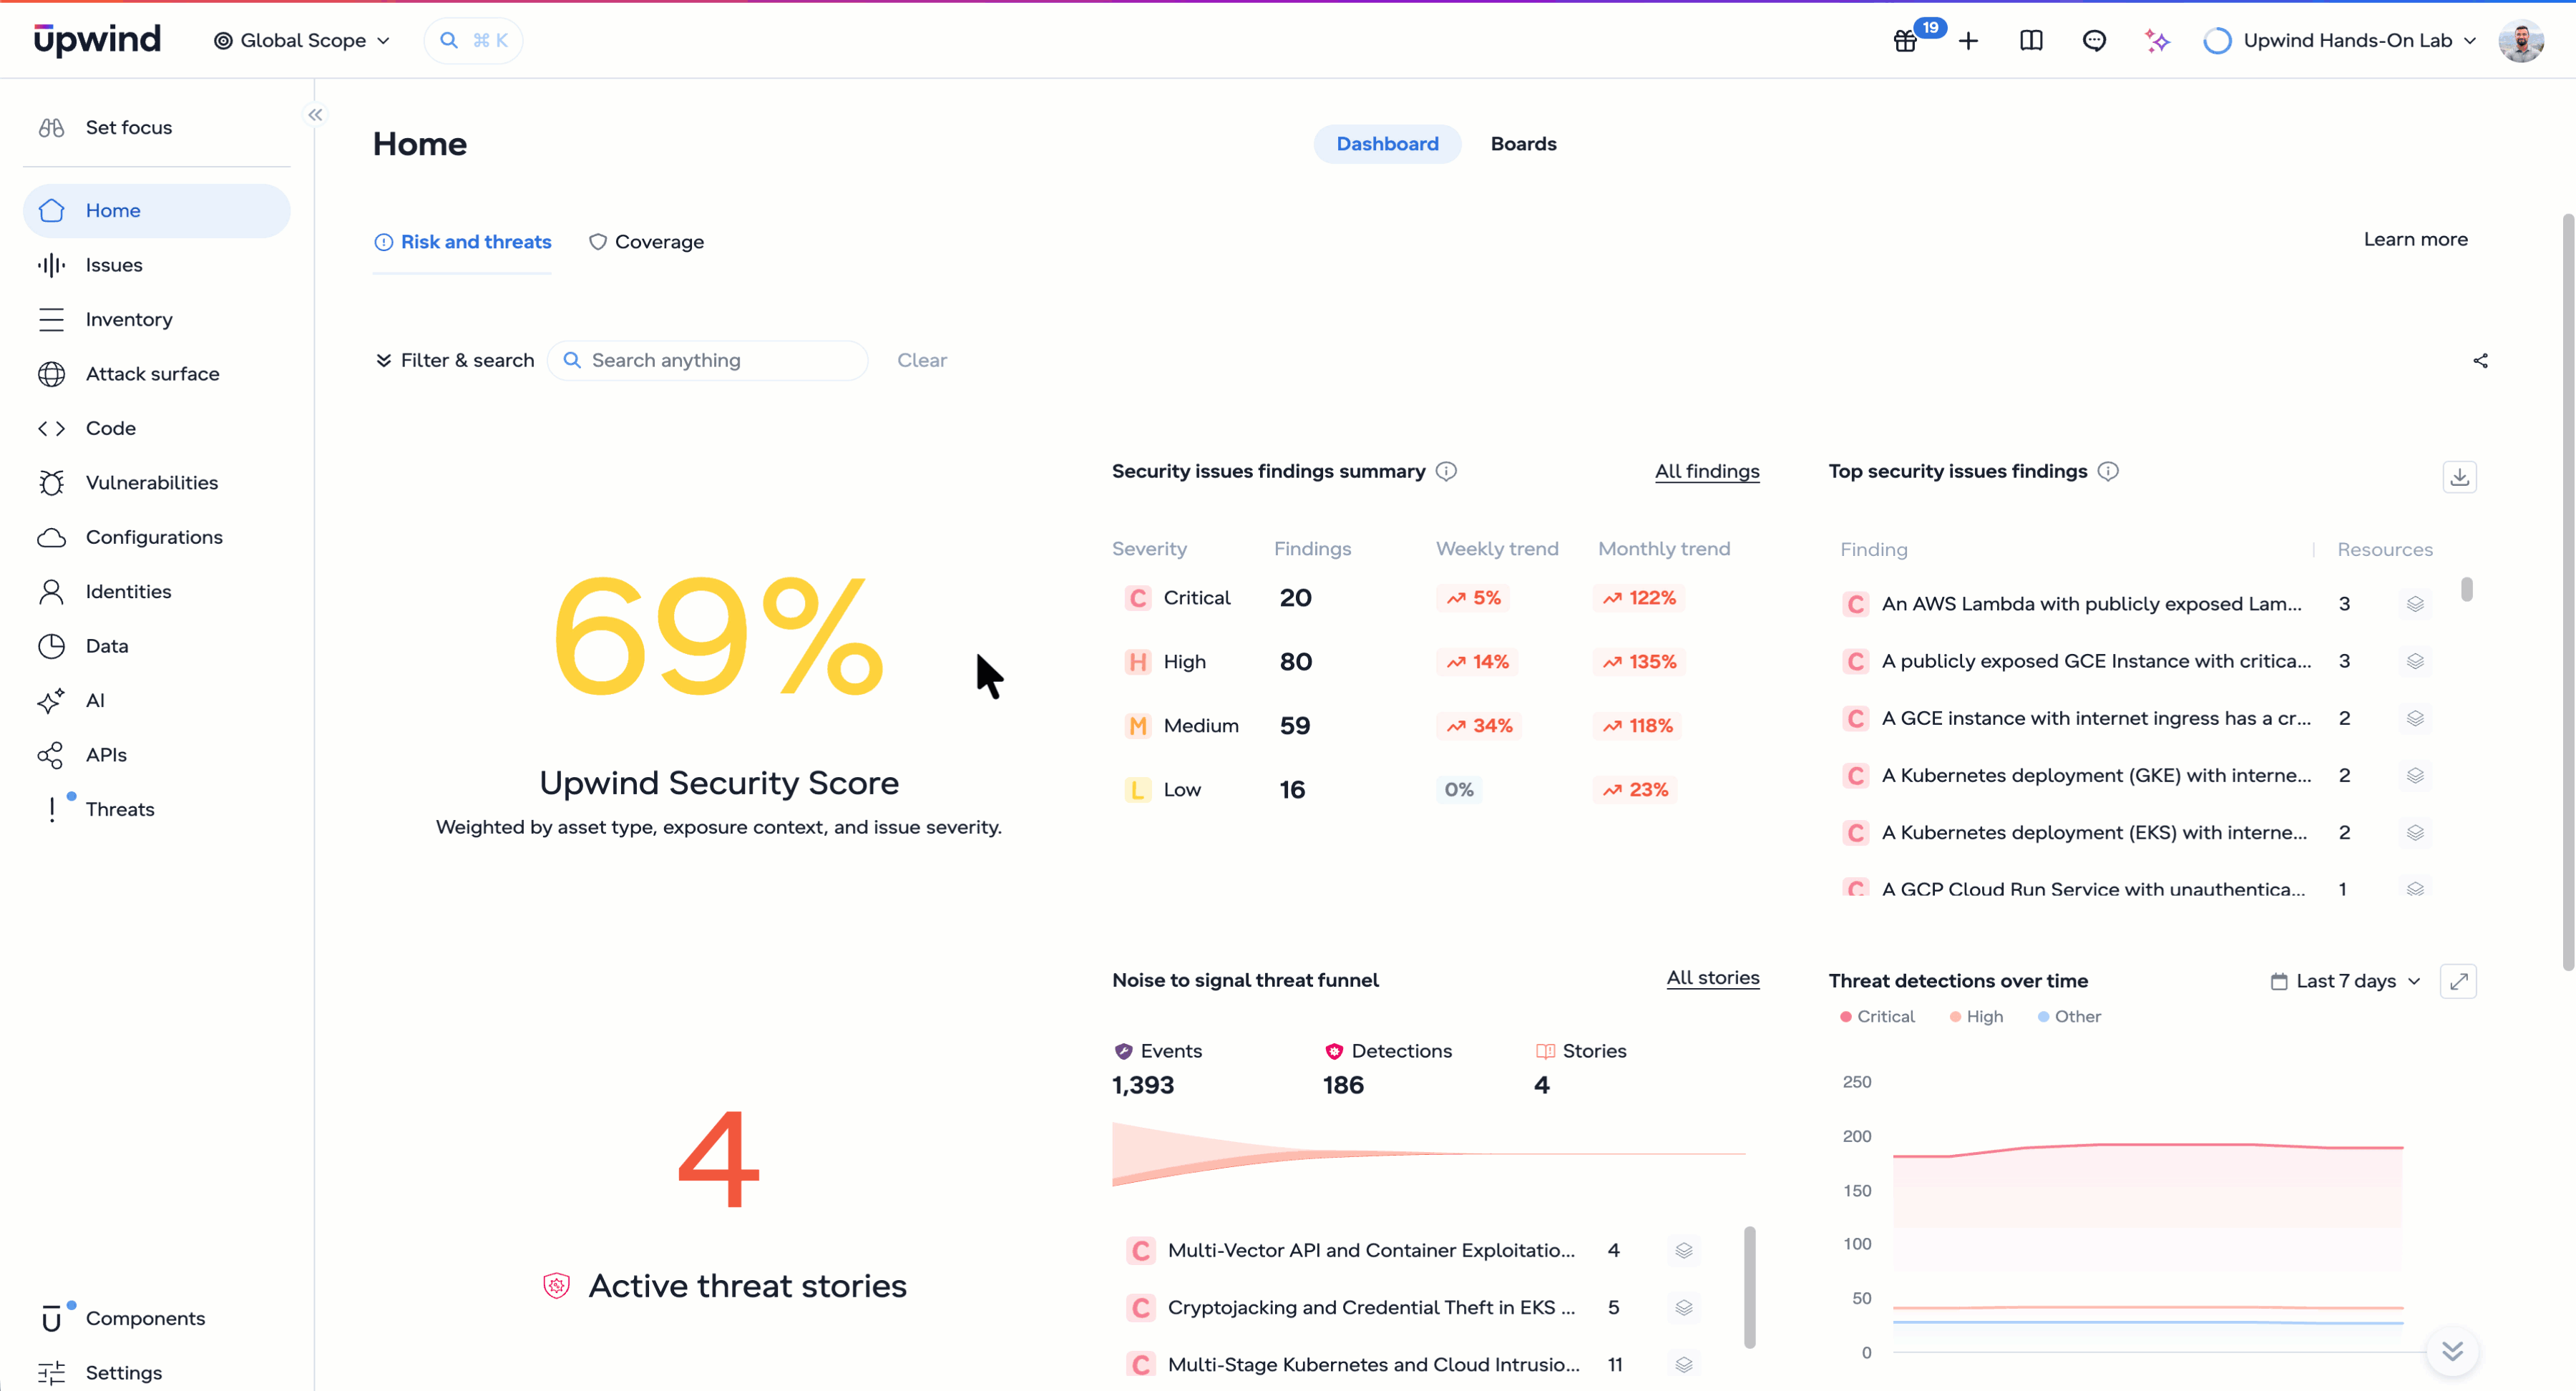Click the Upwind logo
This screenshot has height=1391, width=2576.
pyautogui.click(x=97, y=39)
